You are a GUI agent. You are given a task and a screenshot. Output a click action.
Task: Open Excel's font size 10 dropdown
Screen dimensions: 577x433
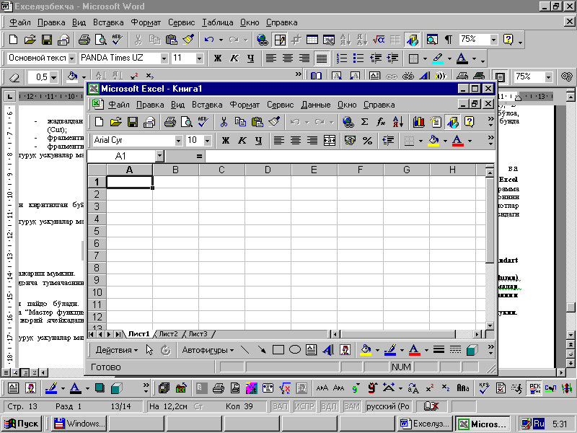[x=208, y=140]
